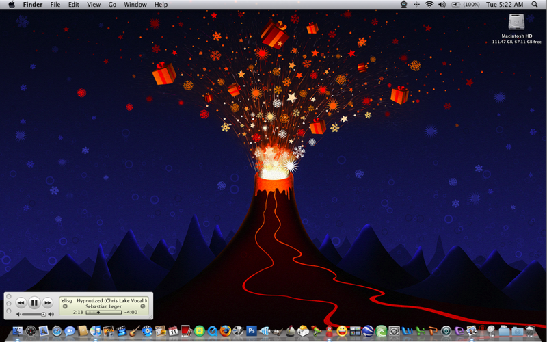Open Entourage purple E icon in Dock
Image resolution: width=547 pixels, height=342 pixels.
pos(459,331)
